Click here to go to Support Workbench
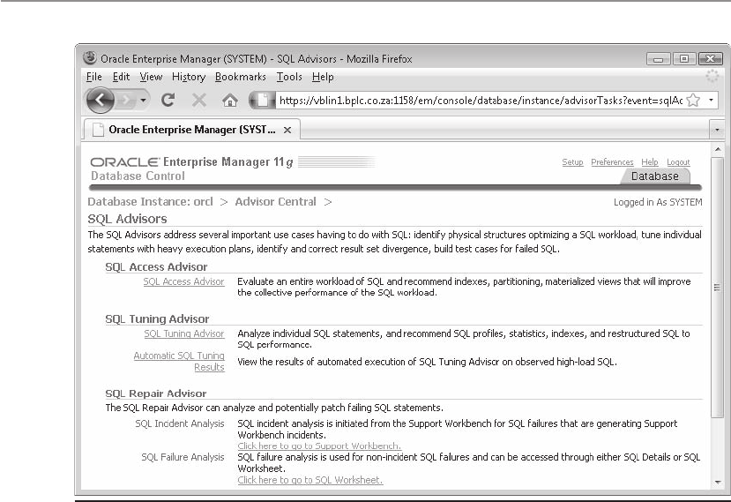This screenshot has width=731, height=502. pyautogui.click(x=319, y=446)
